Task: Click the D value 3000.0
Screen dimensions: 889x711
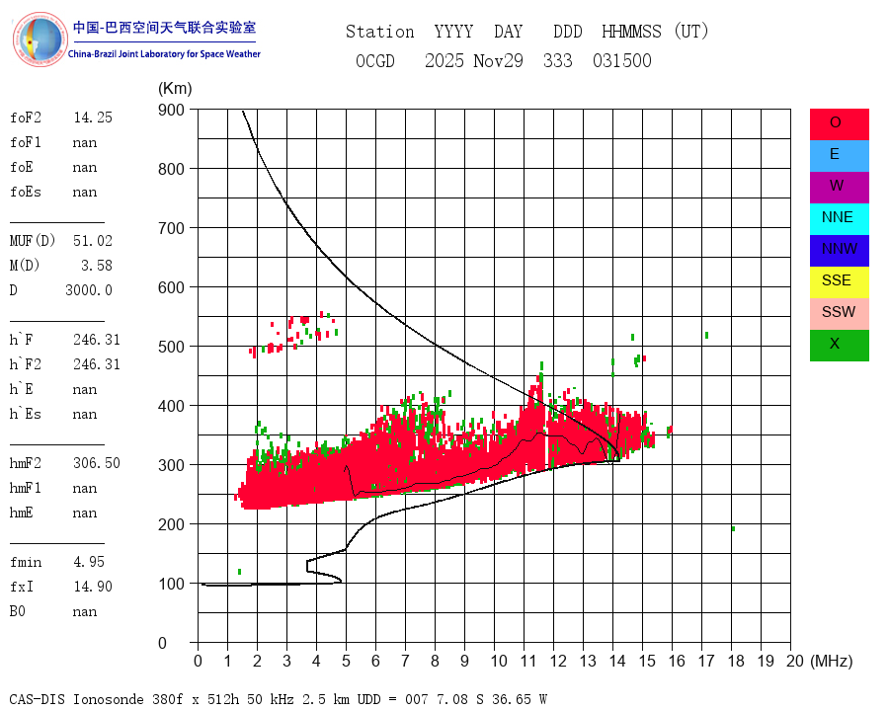Action: (x=89, y=290)
